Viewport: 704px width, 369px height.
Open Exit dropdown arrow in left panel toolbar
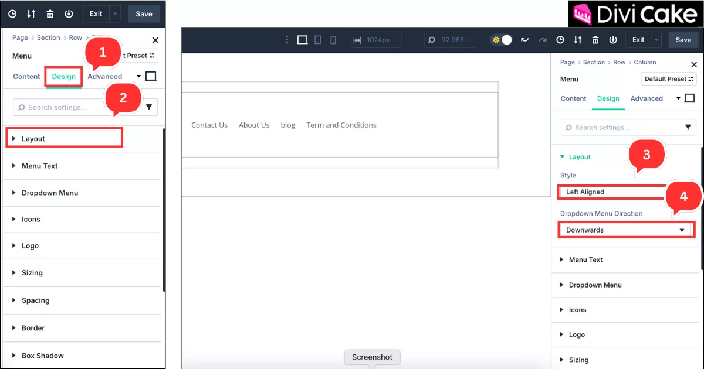(115, 13)
